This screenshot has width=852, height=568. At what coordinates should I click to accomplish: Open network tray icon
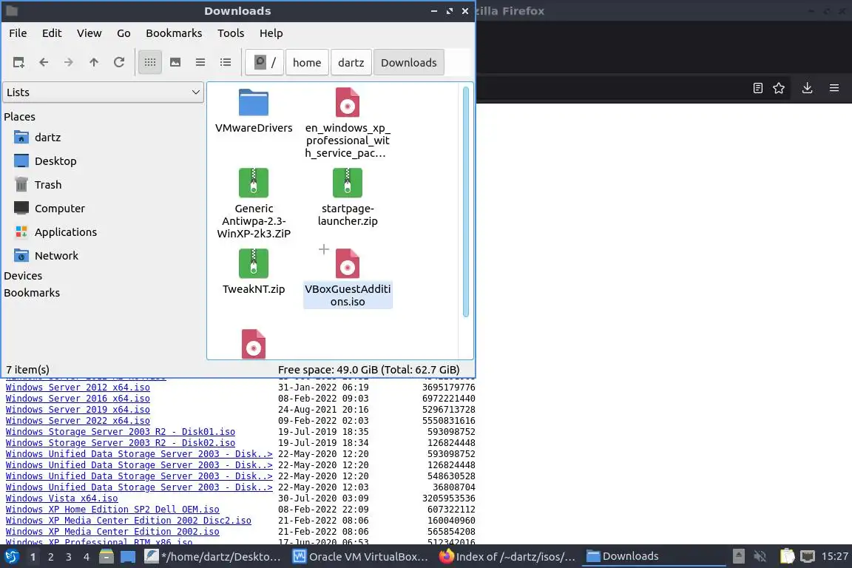pyautogui.click(x=808, y=557)
